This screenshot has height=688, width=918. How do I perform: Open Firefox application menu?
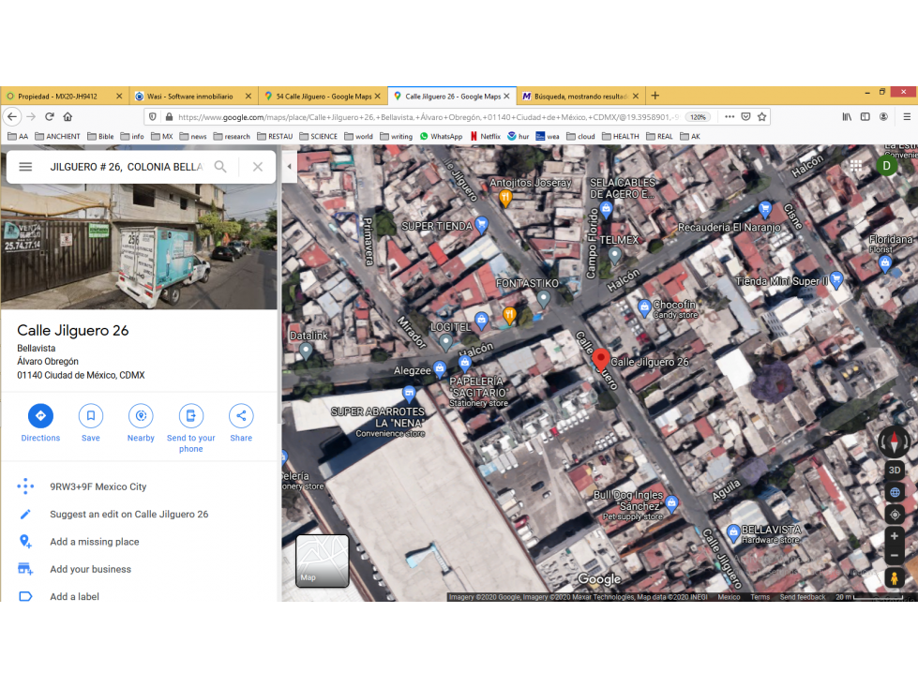pos(907,117)
